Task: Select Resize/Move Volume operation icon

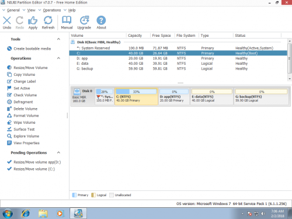Action: tap(9, 68)
